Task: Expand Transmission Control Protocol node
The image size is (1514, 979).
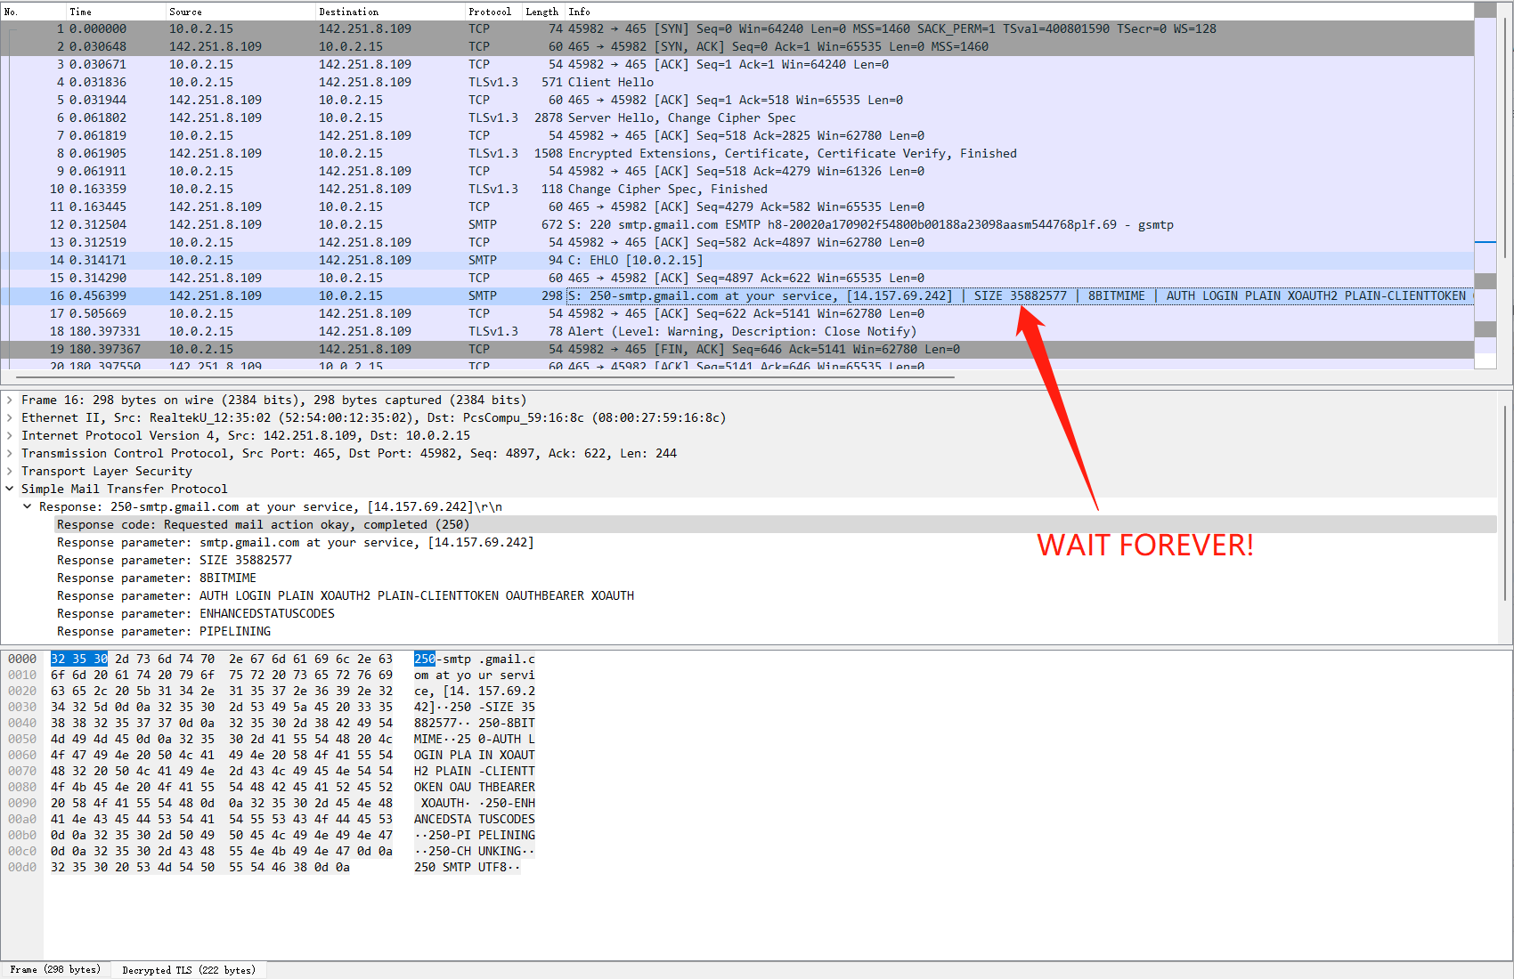Action: pos(10,454)
